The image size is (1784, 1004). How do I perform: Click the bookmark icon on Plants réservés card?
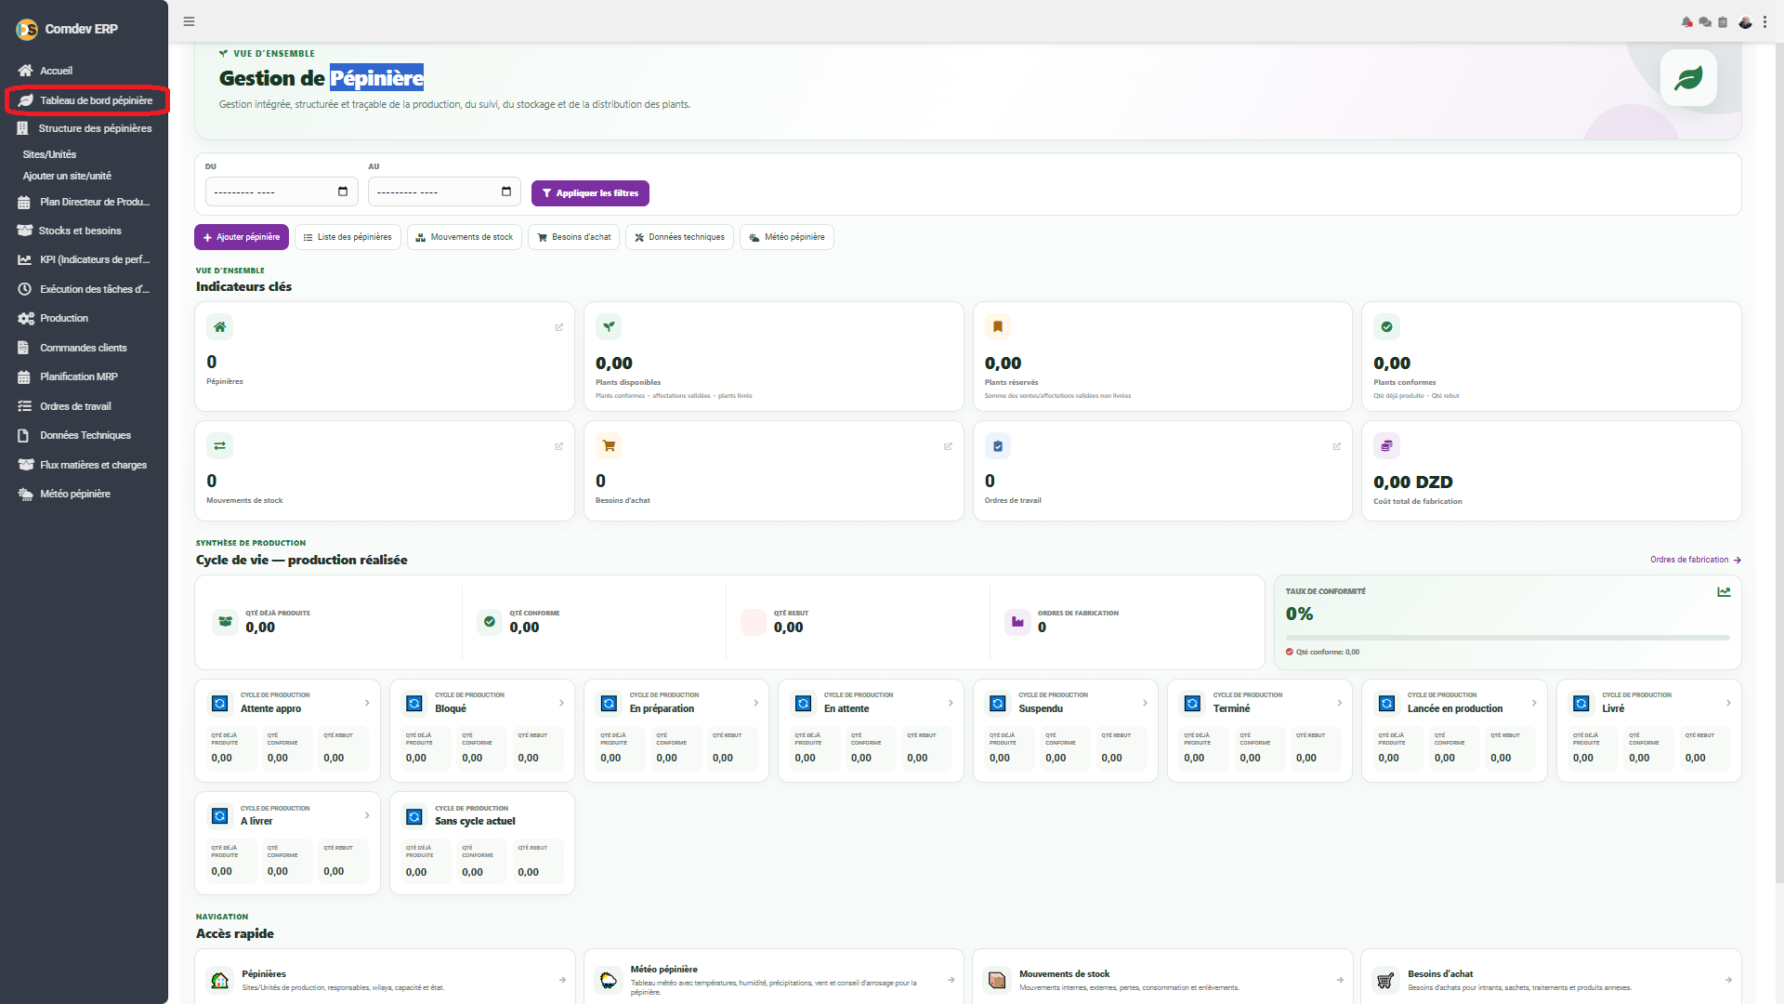tap(998, 327)
